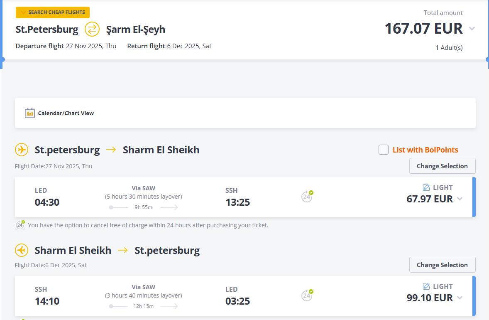This screenshot has width=489, height=320.
Task: Click 24-hour cancel icon on LED flight
Action: pos(307,197)
